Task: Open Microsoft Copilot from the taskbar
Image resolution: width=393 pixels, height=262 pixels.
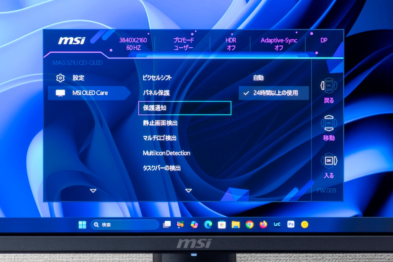Action: 194,224
